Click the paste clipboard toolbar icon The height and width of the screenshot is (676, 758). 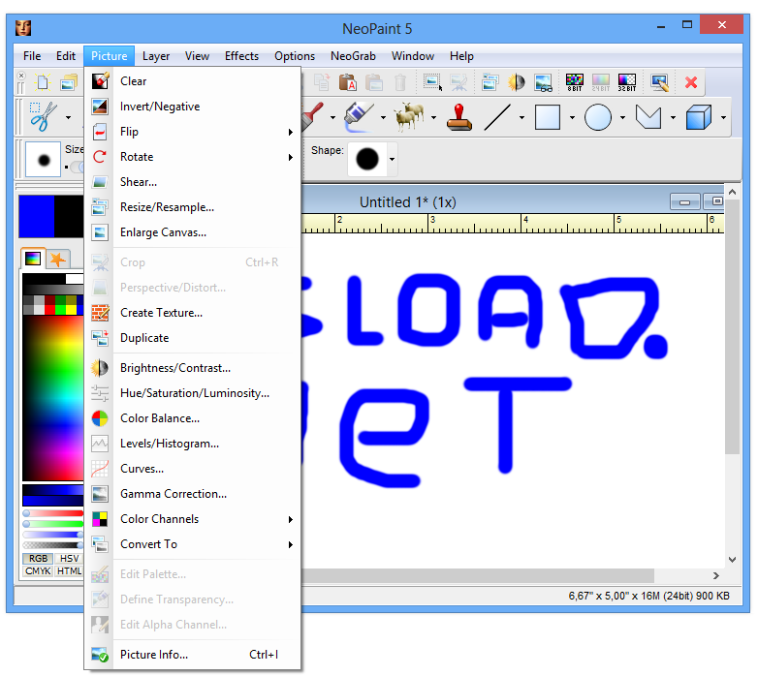pos(348,82)
